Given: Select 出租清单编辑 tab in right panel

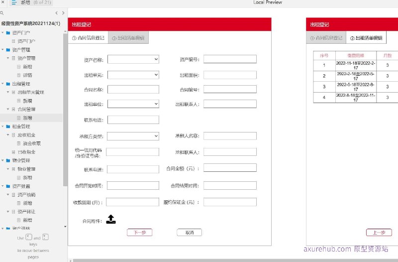Looking at the screenshot, I should click(x=366, y=38).
